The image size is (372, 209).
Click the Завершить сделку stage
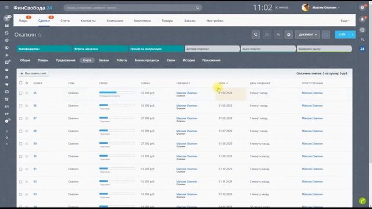coord(324,49)
